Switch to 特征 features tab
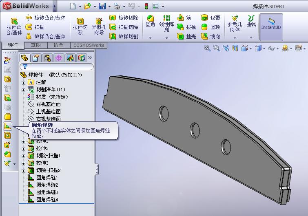 [x=13, y=45]
